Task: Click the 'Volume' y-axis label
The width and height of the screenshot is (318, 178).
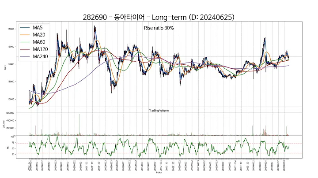Action: click(4, 124)
